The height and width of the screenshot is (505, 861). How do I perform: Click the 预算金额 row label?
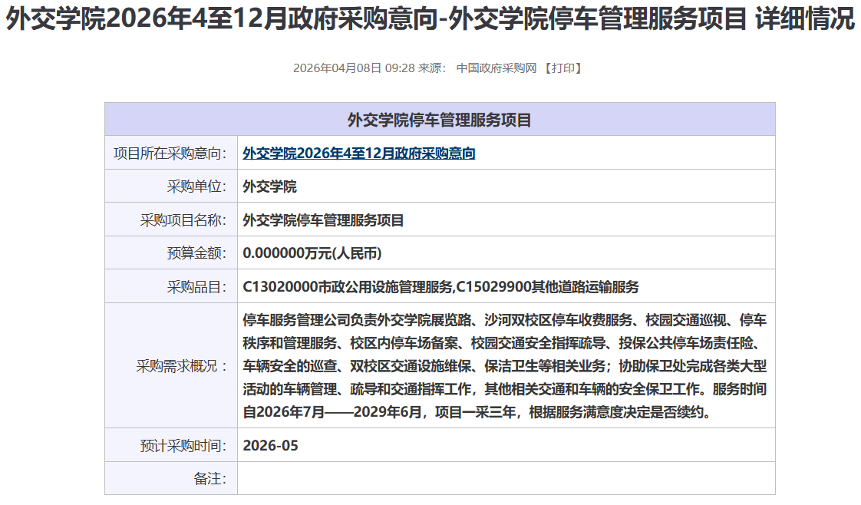point(196,253)
